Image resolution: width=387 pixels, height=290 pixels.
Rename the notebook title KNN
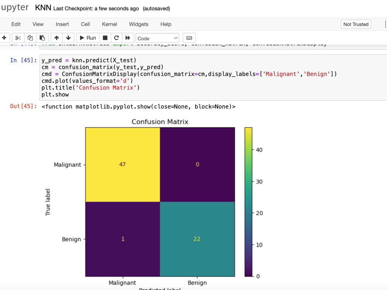(x=43, y=8)
